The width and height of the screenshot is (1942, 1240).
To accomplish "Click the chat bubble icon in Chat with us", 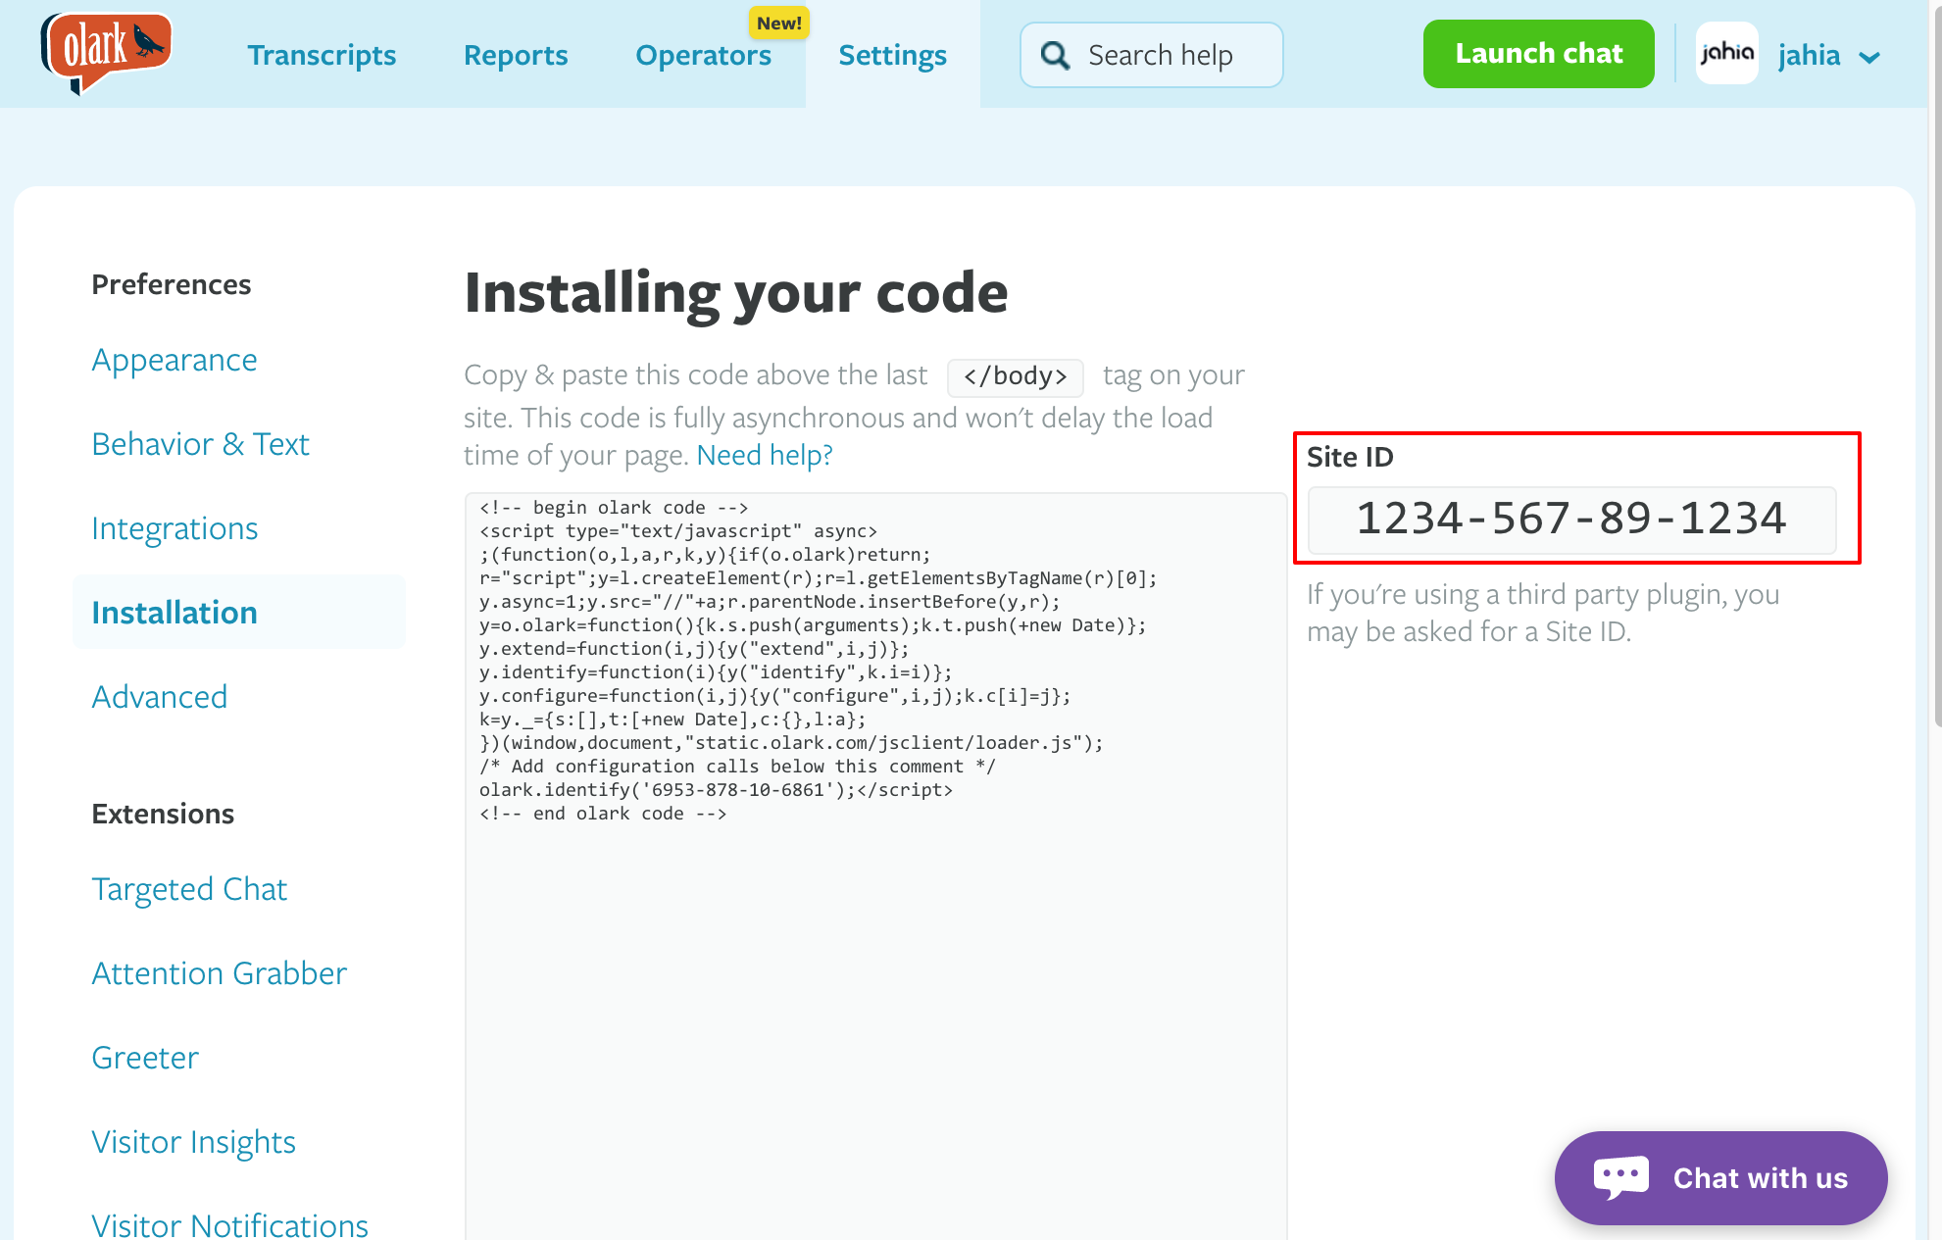I will [1620, 1177].
